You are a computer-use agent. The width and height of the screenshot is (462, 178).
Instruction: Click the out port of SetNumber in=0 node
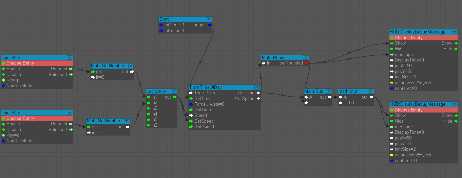(128, 127)
